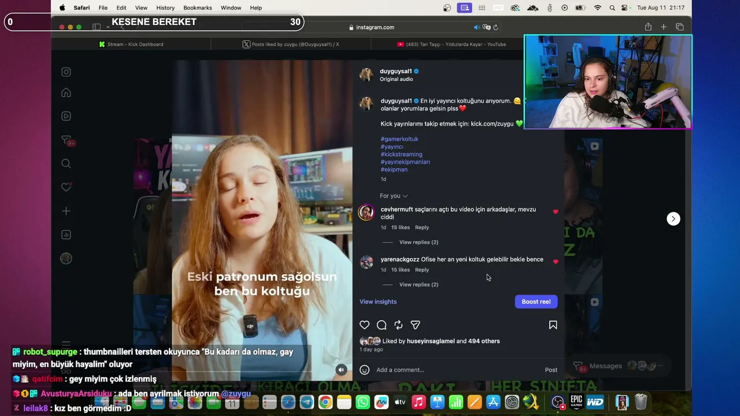Open the Bookmarks menu
Screen dimensions: 740x416
[198, 8]
